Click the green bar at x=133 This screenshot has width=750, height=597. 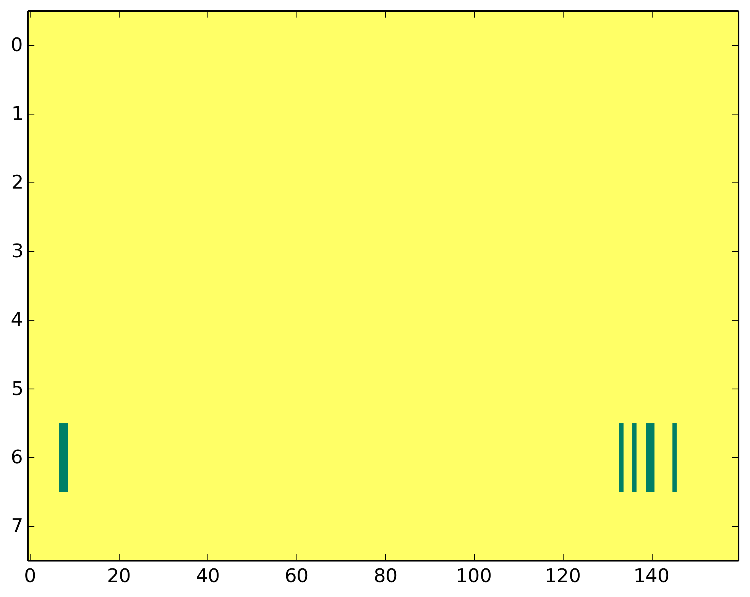coord(621,457)
